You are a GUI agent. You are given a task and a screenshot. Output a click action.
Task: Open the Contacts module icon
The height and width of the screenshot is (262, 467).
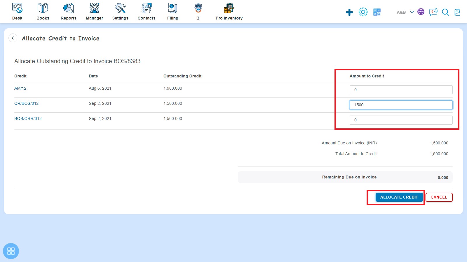[x=147, y=8]
